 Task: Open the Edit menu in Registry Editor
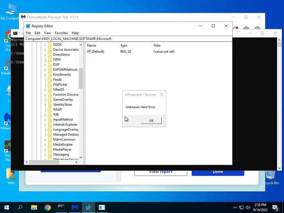[37, 33]
